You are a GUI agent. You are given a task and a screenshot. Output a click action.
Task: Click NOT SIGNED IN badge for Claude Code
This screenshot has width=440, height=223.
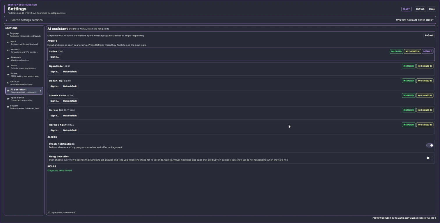[x=425, y=95]
